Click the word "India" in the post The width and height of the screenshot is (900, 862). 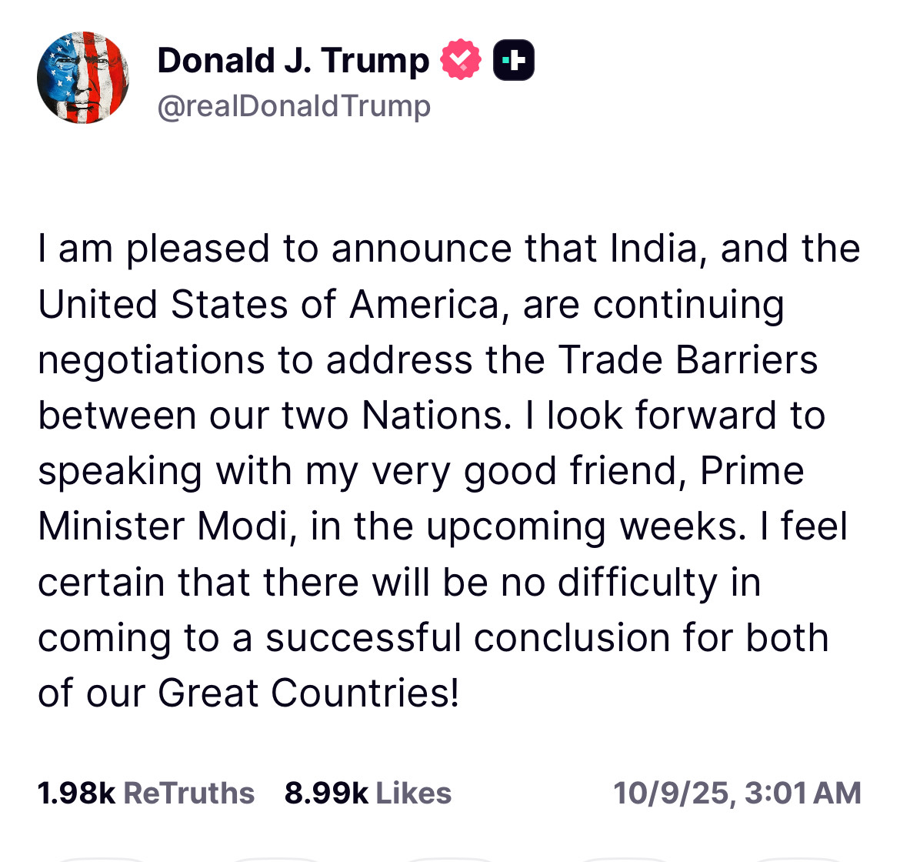click(652, 249)
